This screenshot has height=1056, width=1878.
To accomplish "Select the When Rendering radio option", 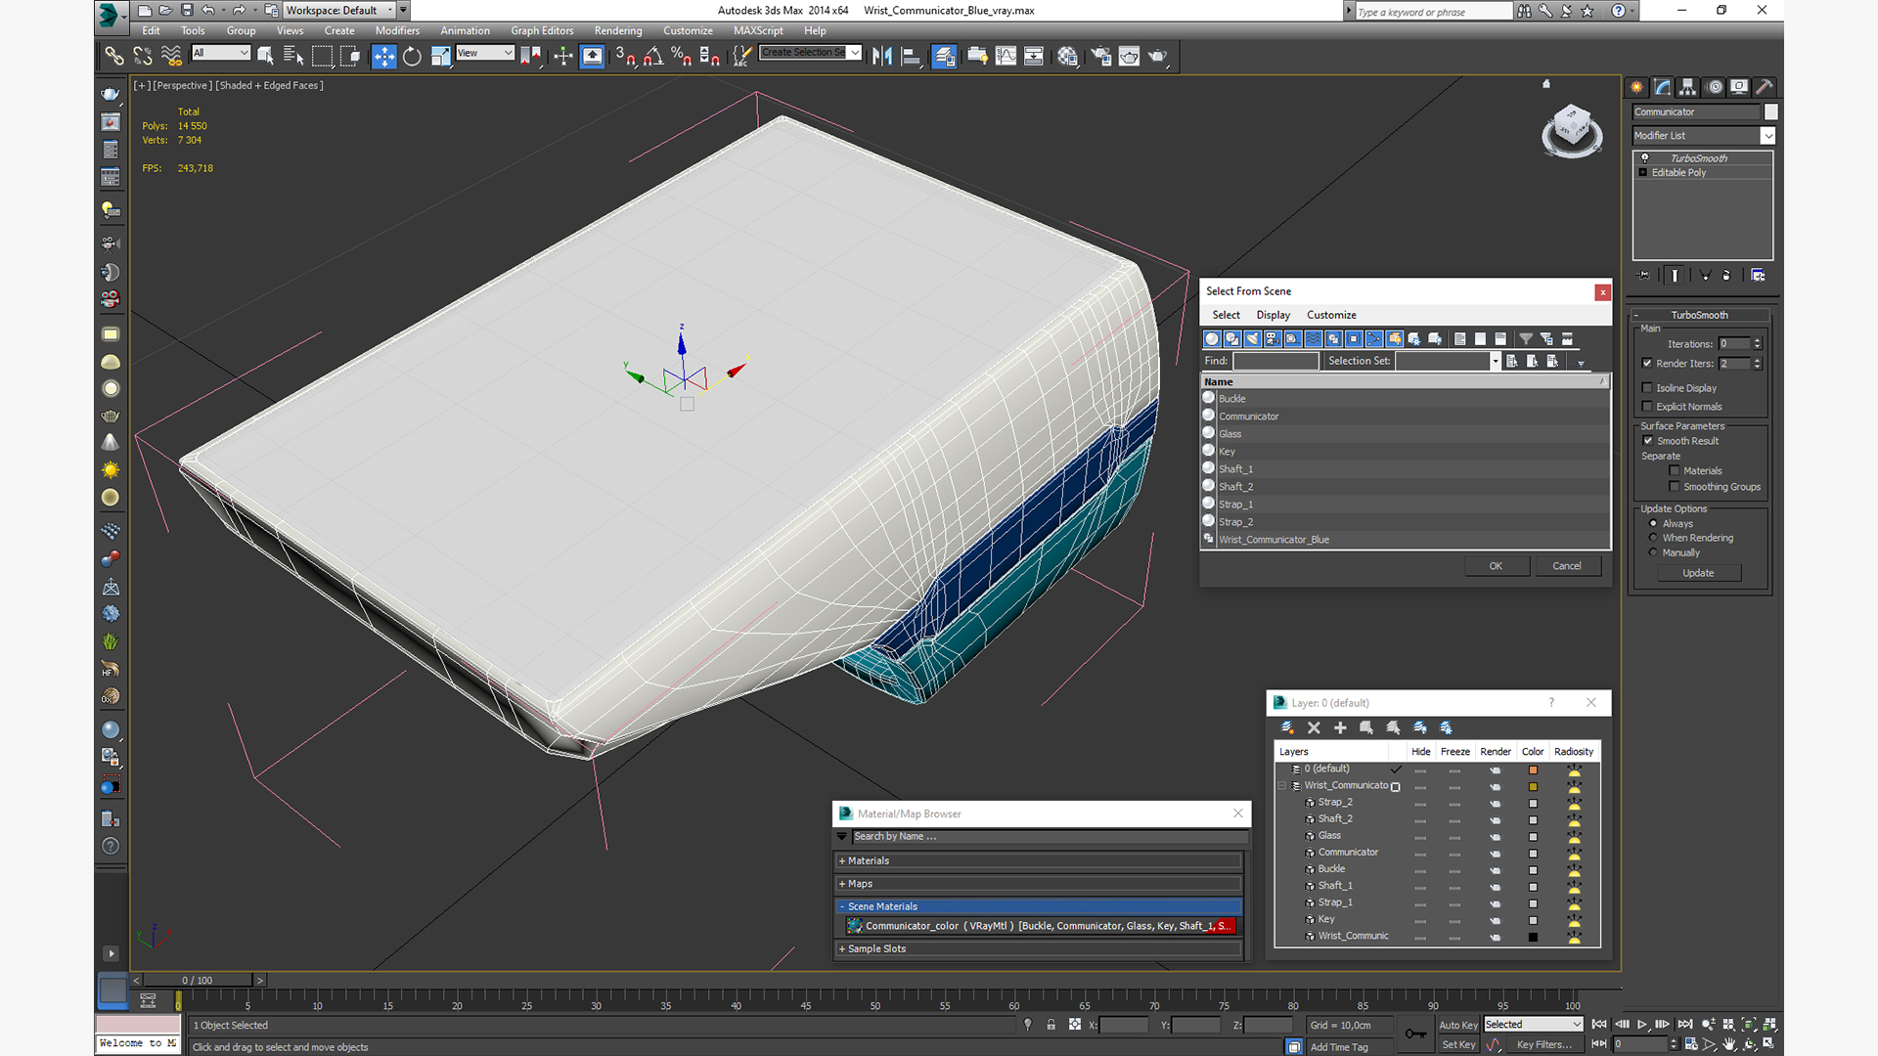I will 1653,538.
